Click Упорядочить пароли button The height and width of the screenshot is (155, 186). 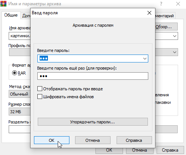click(93, 122)
